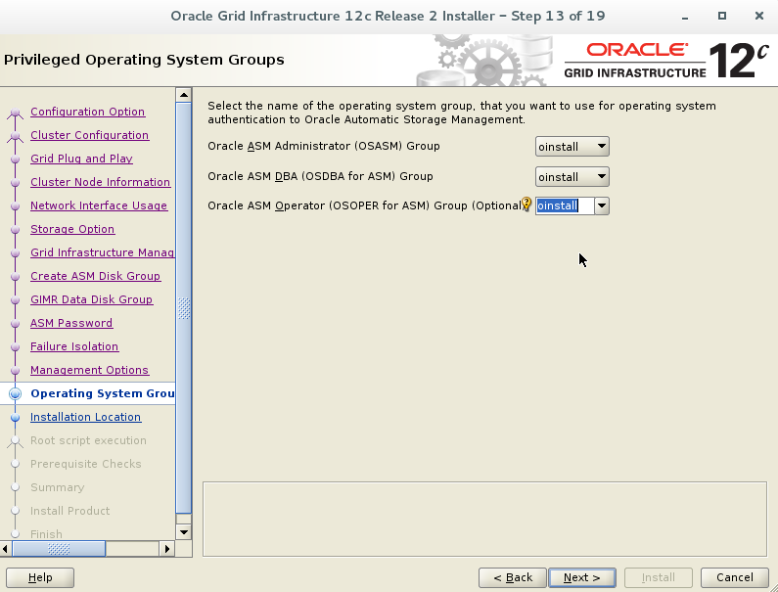Expand the ASM Operator group dropdown arrow
Screen dimensions: 778x592
click(x=602, y=205)
